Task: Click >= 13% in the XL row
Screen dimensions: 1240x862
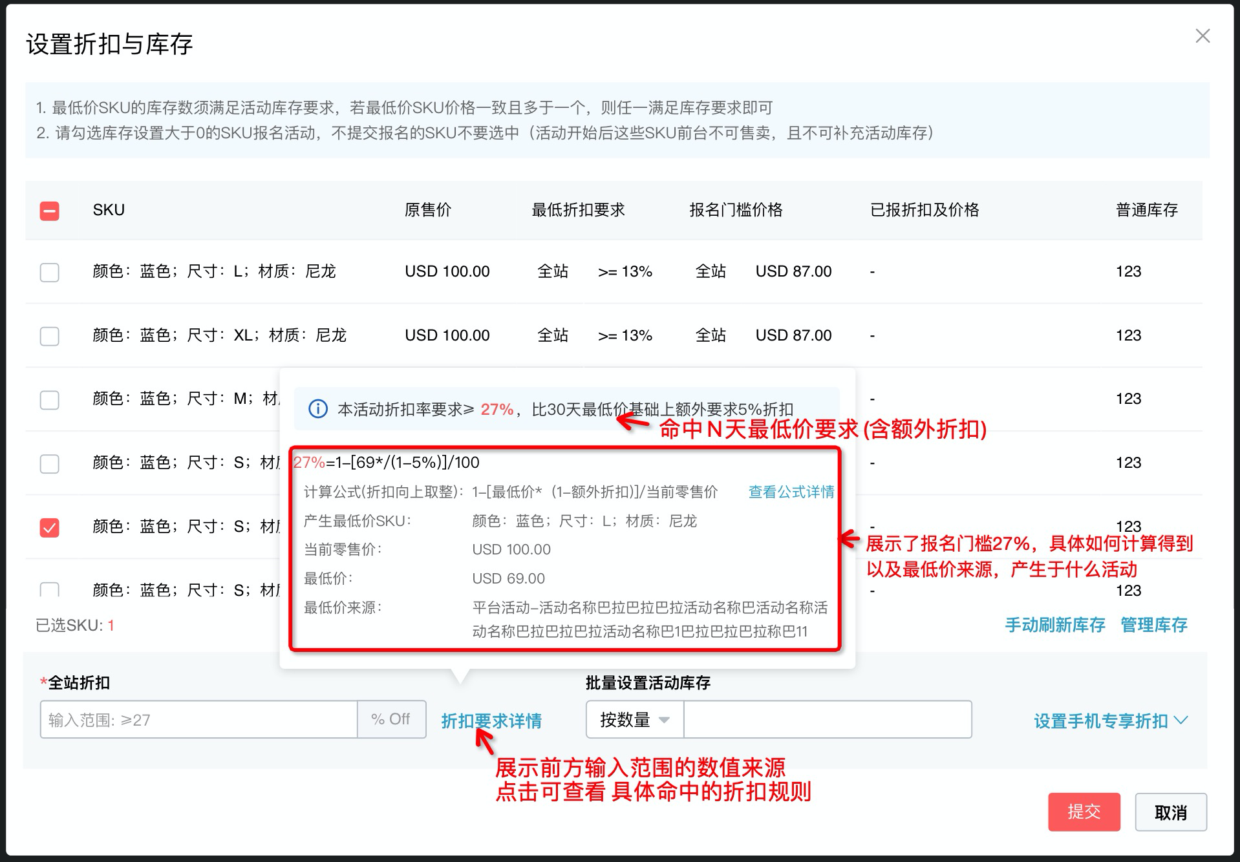Action: pyautogui.click(x=625, y=335)
